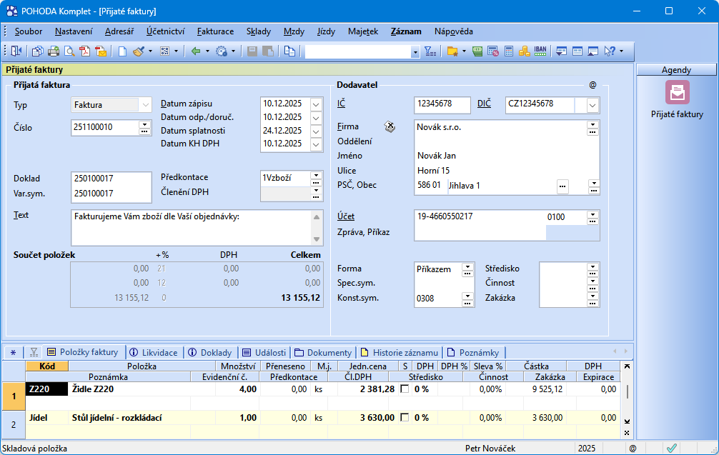Open the Datum splatnosti date dropdown
Image resolution: width=719 pixels, height=455 pixels.
[317, 131]
